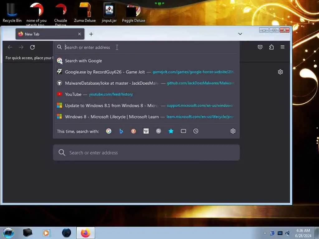Search this time with Wikipedia icon
The height and width of the screenshot is (239, 319).
[146, 131]
